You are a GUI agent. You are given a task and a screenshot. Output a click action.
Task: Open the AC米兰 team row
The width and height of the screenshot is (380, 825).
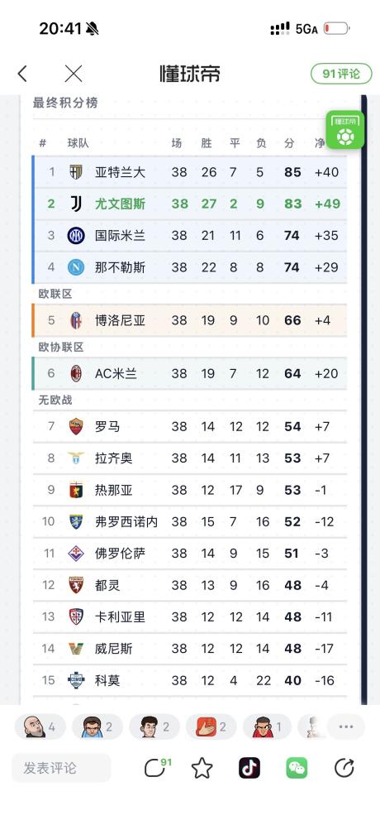click(x=190, y=373)
